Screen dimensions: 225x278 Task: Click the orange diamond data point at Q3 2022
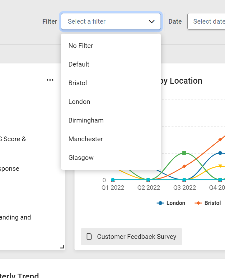coord(184,166)
